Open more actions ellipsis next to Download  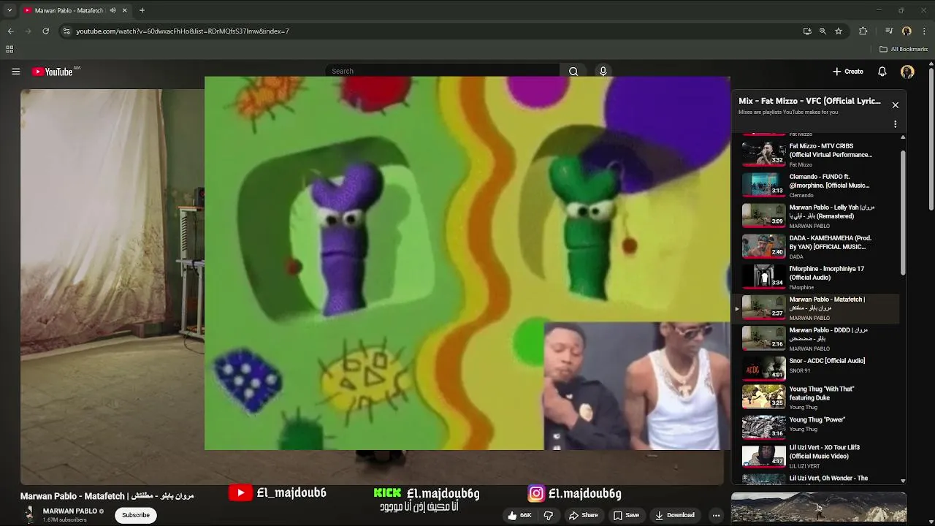point(716,515)
